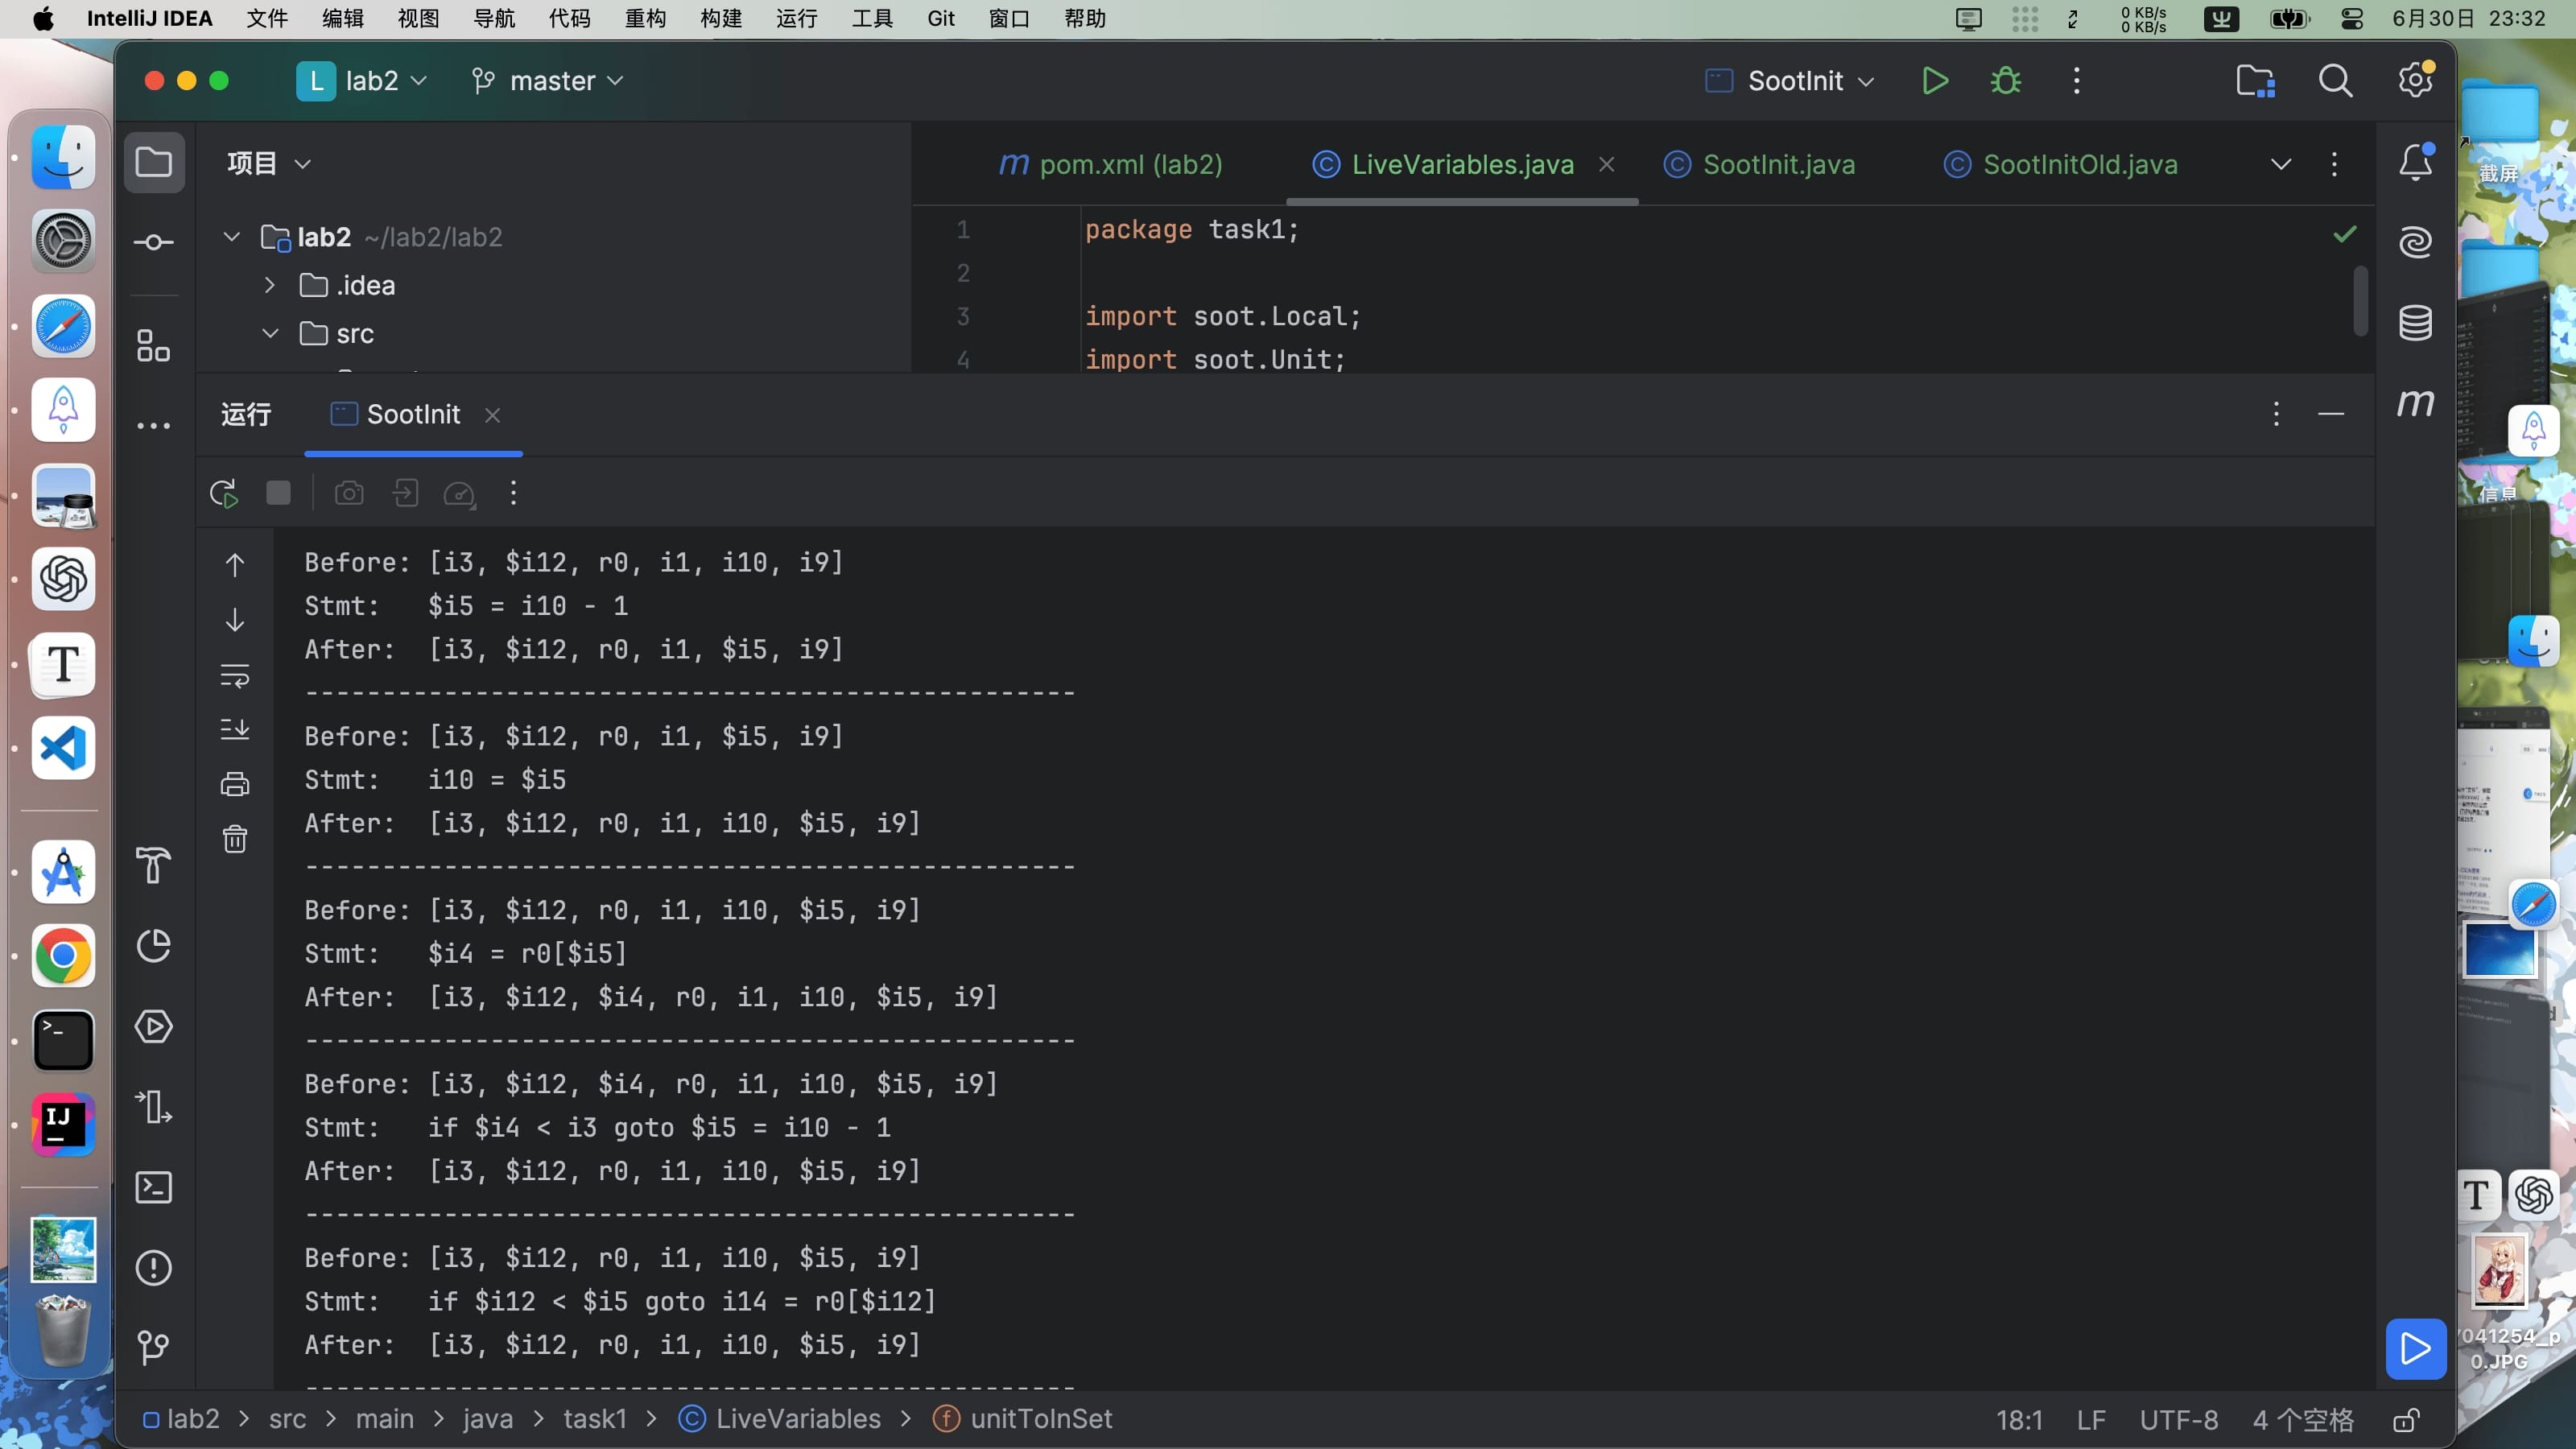Open the Terminal tool window
The width and height of the screenshot is (2576, 1449).
pyautogui.click(x=153, y=1187)
